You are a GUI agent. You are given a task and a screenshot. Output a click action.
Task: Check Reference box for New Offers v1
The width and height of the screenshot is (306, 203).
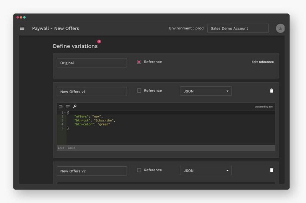click(x=139, y=91)
